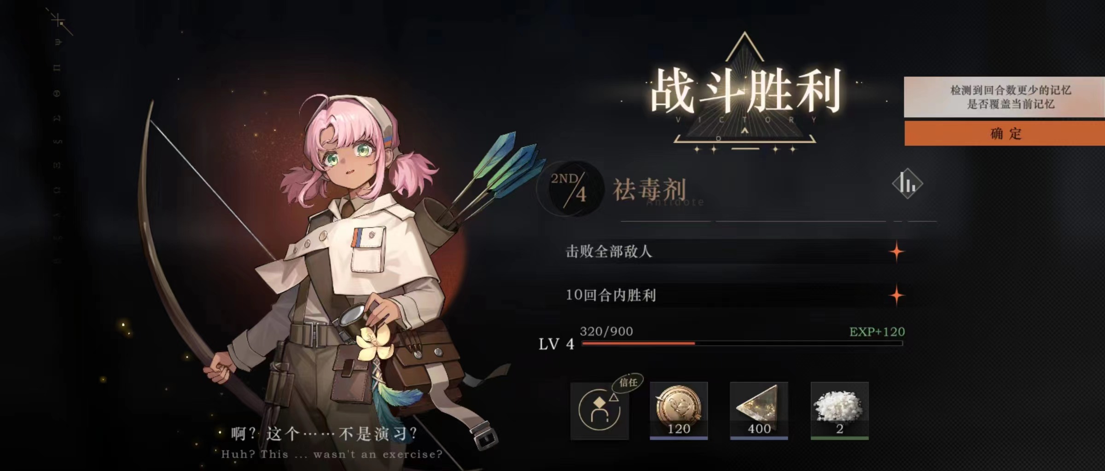This screenshot has width=1105, height=471.
Task: Click the star next to 10回合内胜利
Action: [x=896, y=295]
